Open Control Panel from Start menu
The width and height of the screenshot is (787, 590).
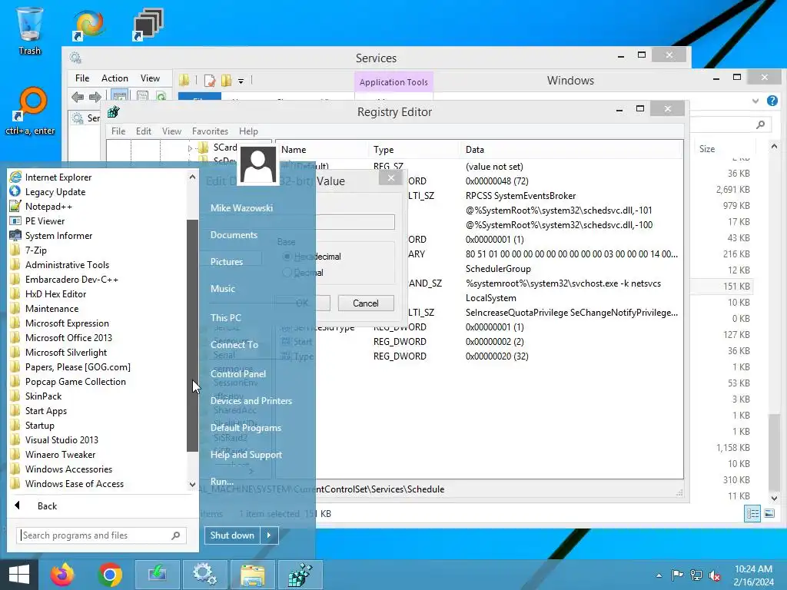click(238, 374)
